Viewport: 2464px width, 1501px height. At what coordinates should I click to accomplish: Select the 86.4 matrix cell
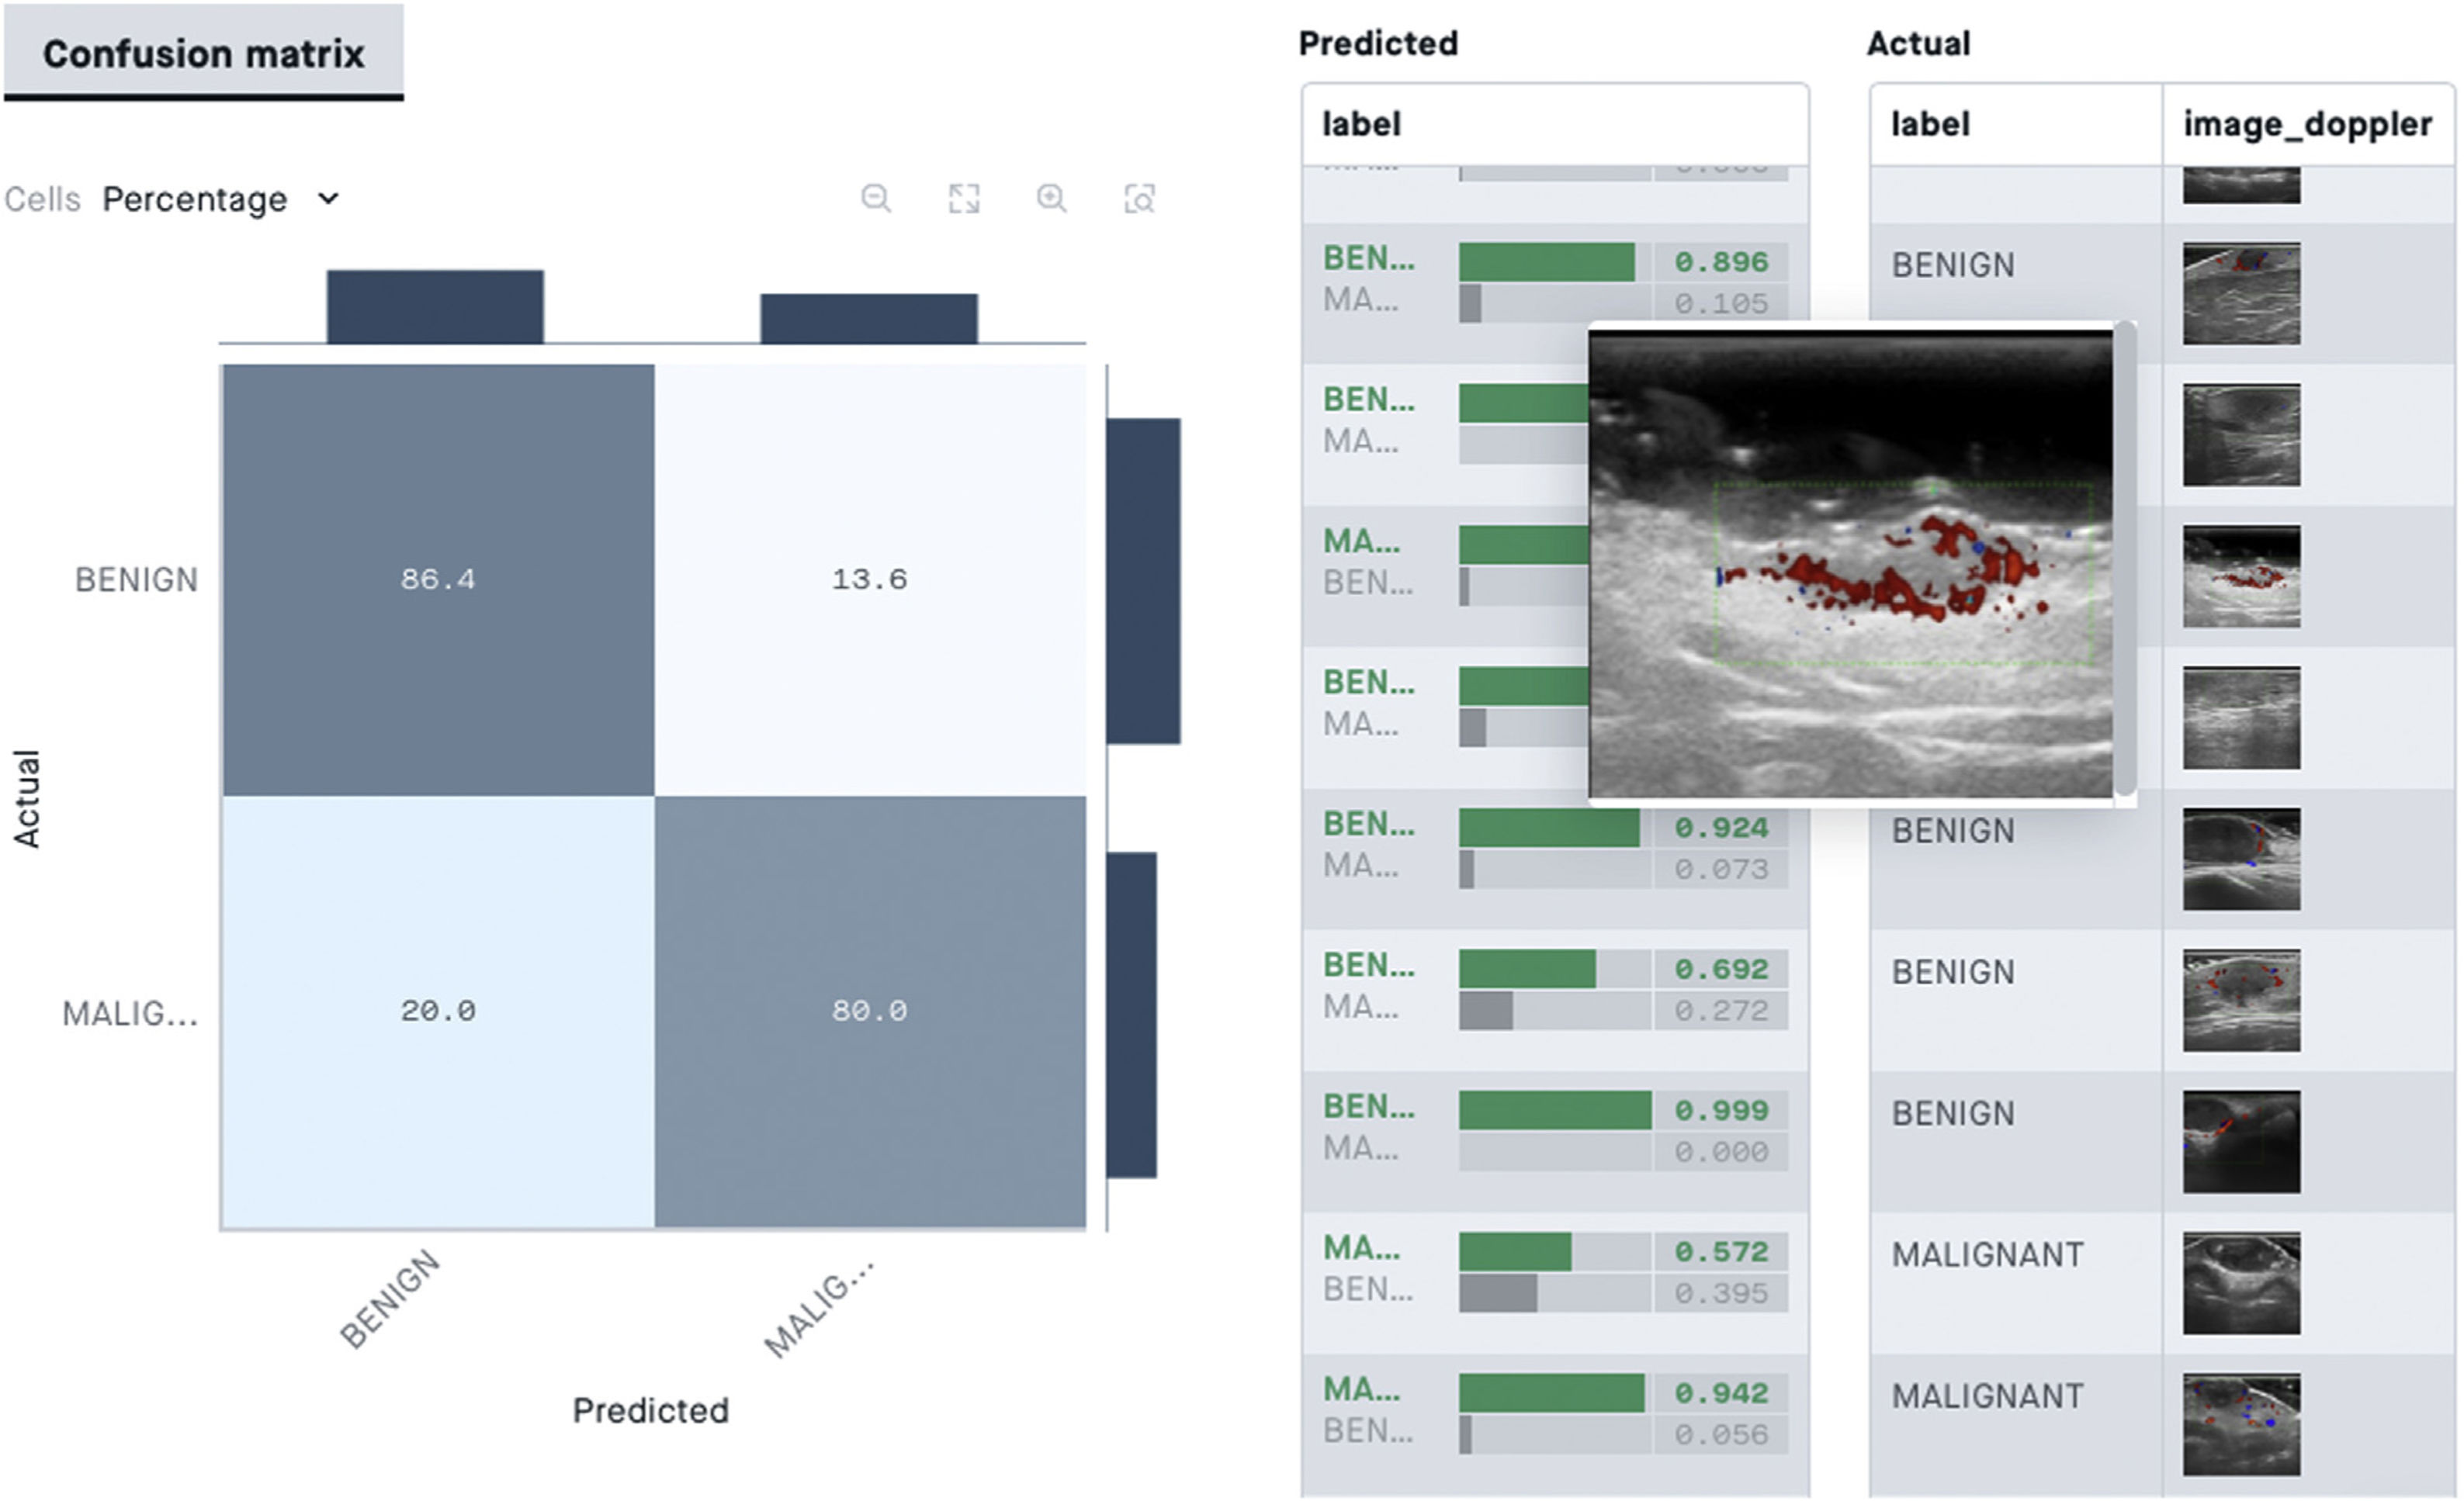tap(438, 579)
